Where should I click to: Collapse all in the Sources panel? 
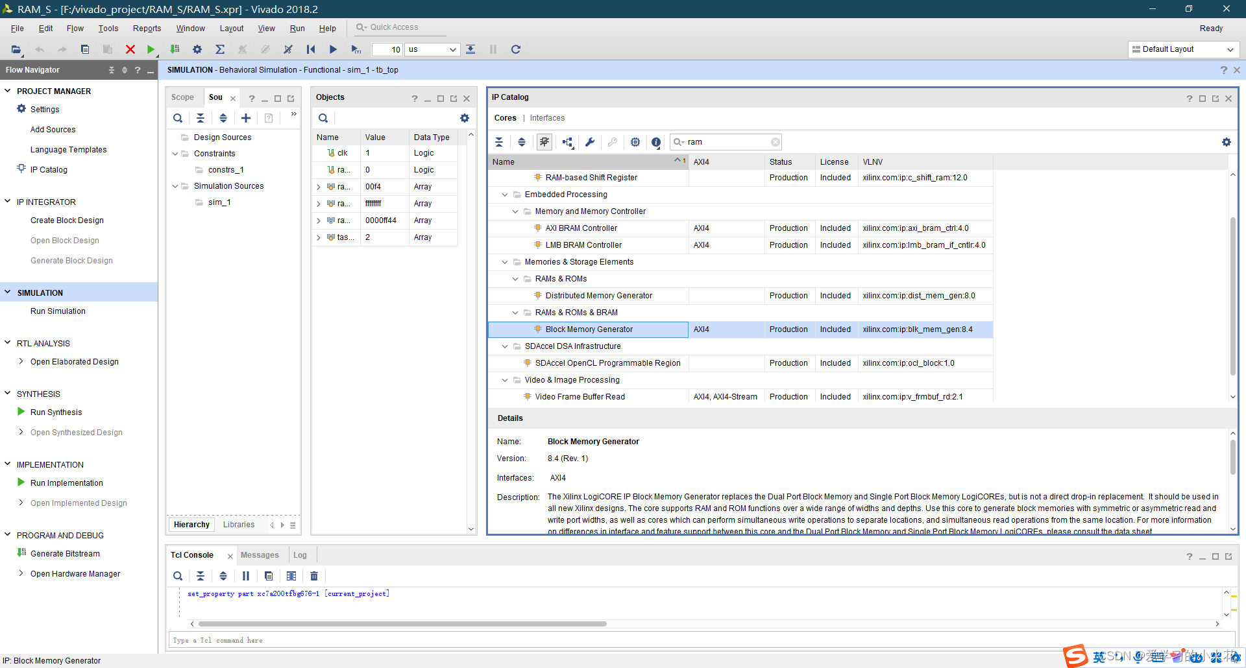[x=201, y=118]
